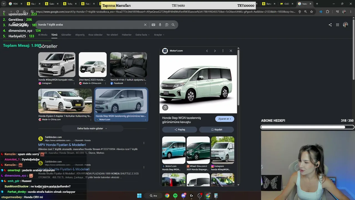Close the Motor1.com image preview panel
The image size is (355, 200).
point(231,51)
